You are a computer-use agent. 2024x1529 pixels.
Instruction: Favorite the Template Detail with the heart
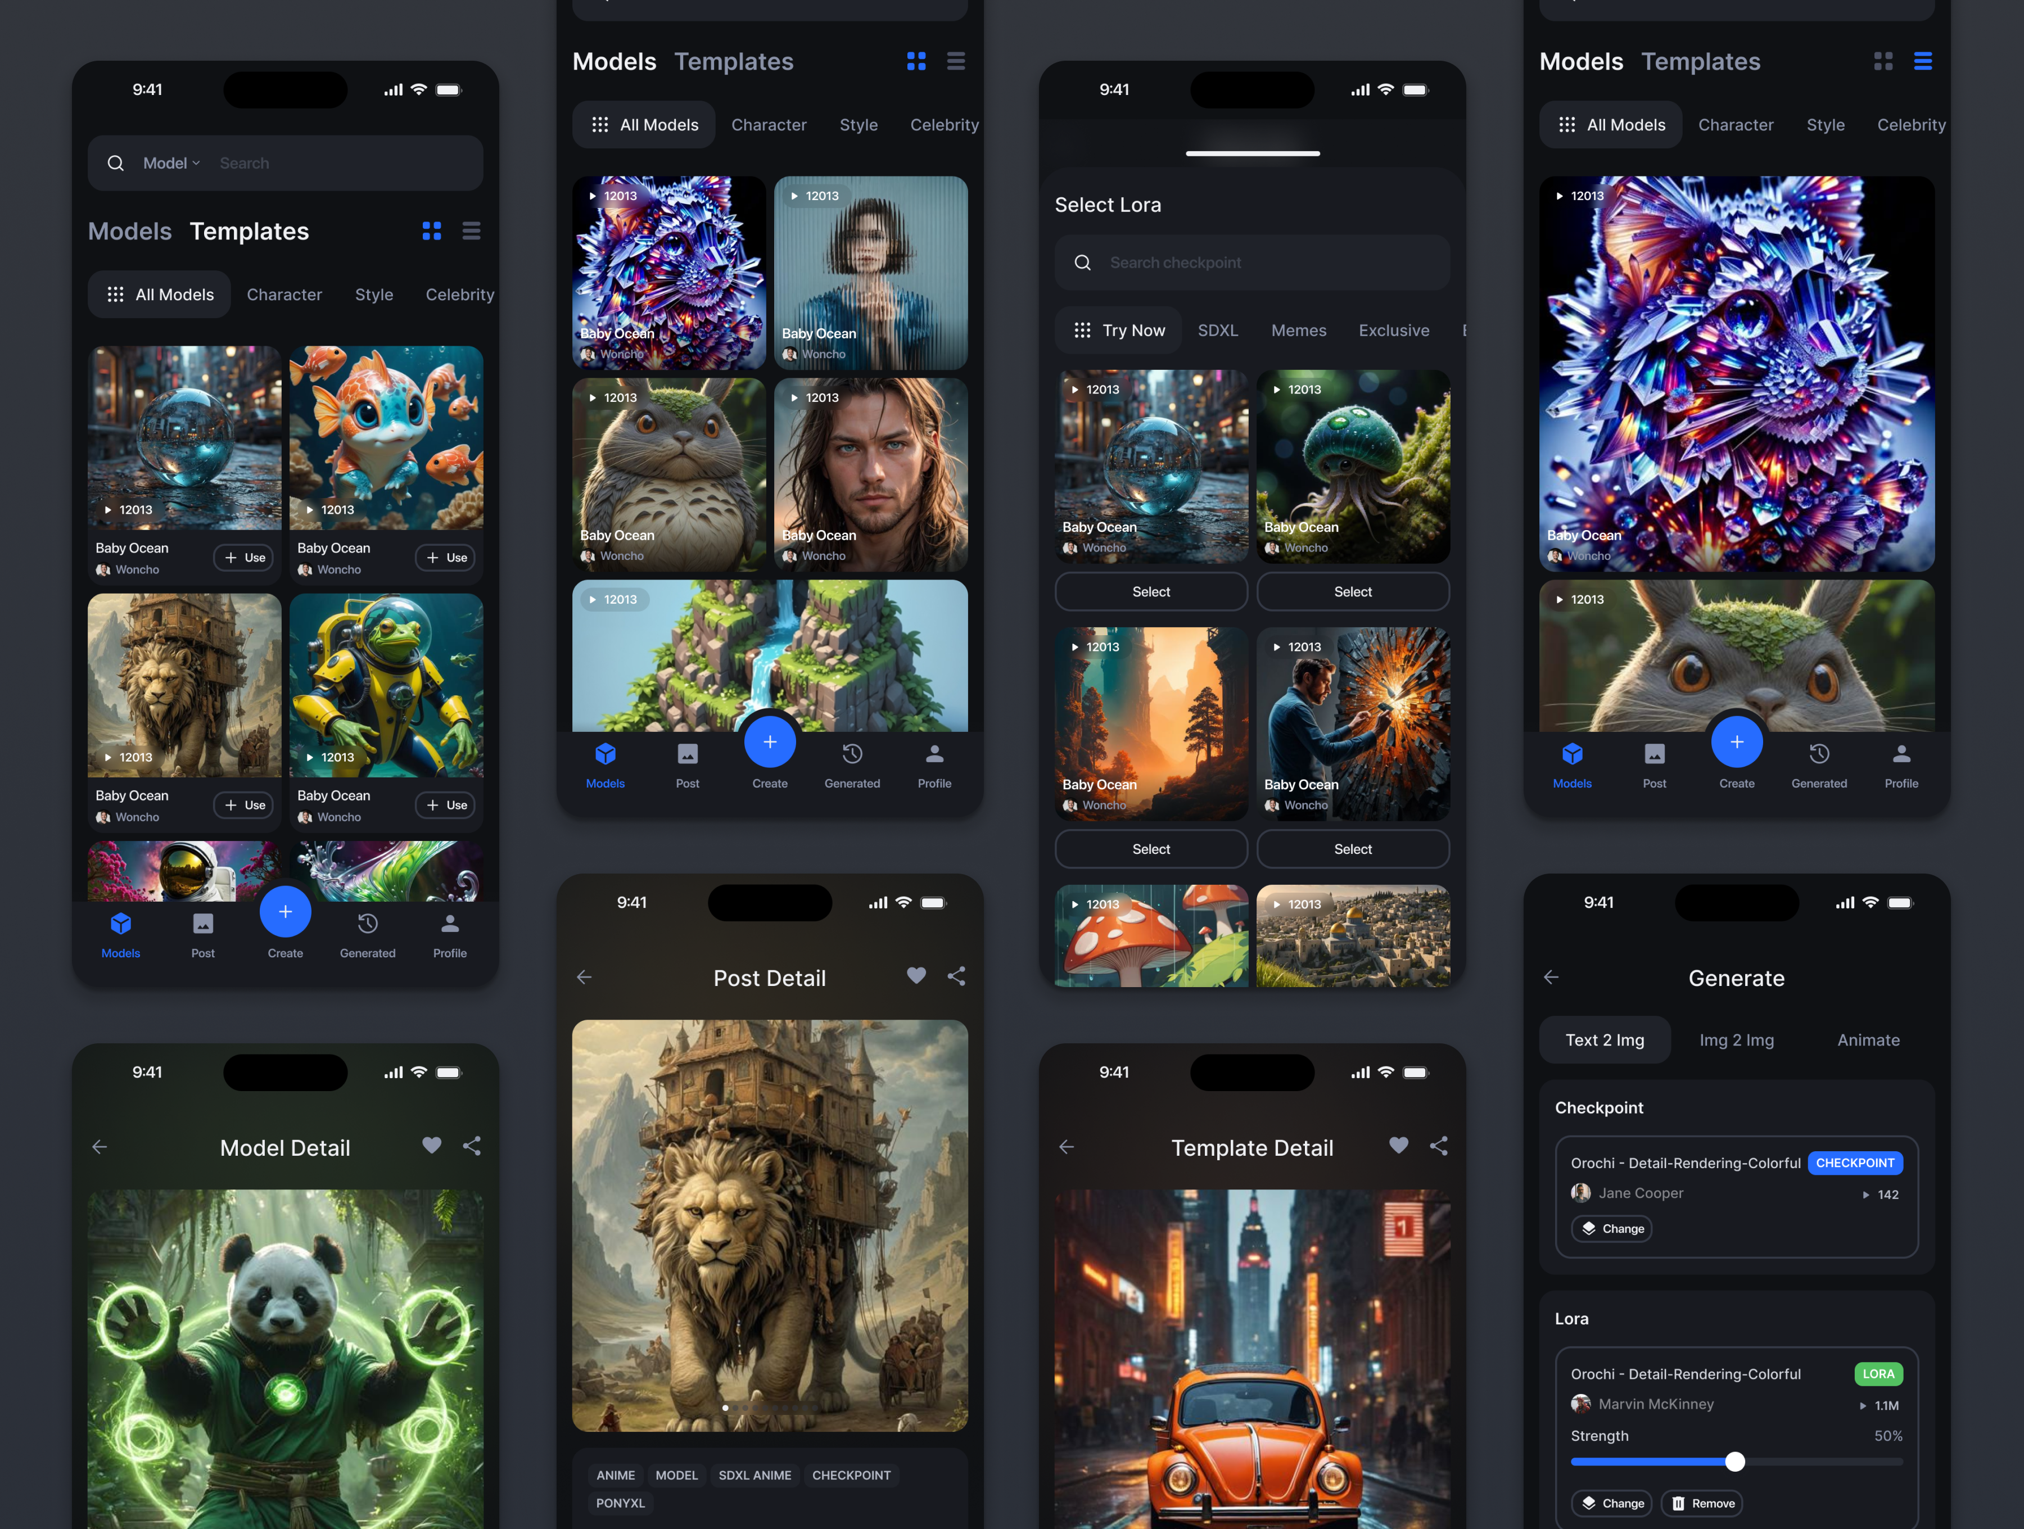pos(1397,1145)
